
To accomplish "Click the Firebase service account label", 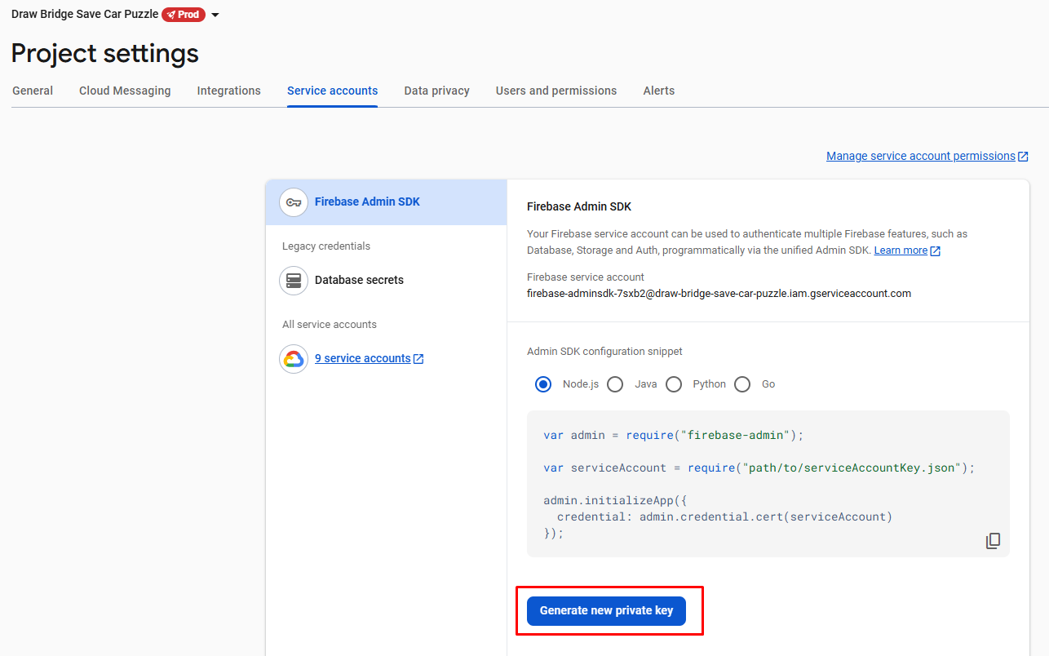I will 586,277.
